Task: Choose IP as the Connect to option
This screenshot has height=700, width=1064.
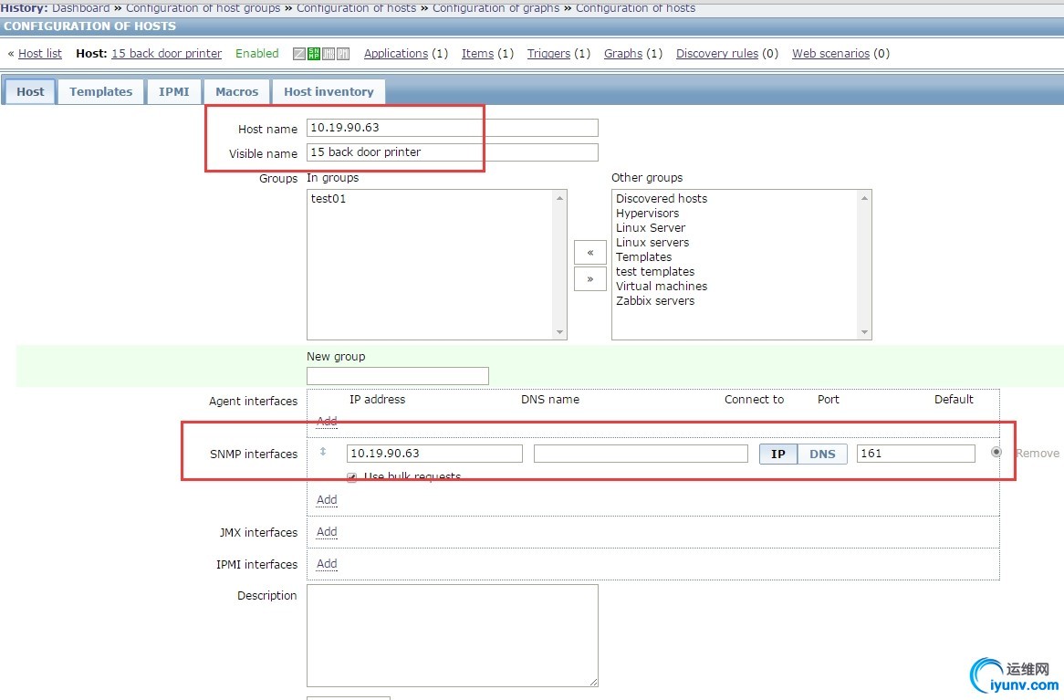Action: click(778, 454)
